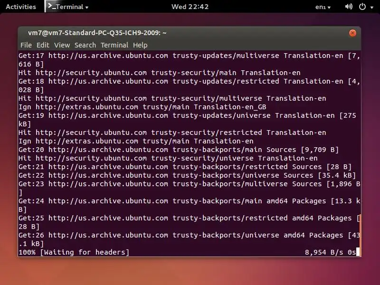This screenshot has width=380, height=285.
Task: Click the Get:20 trusty-backports/main Sources line
Action: point(179,150)
